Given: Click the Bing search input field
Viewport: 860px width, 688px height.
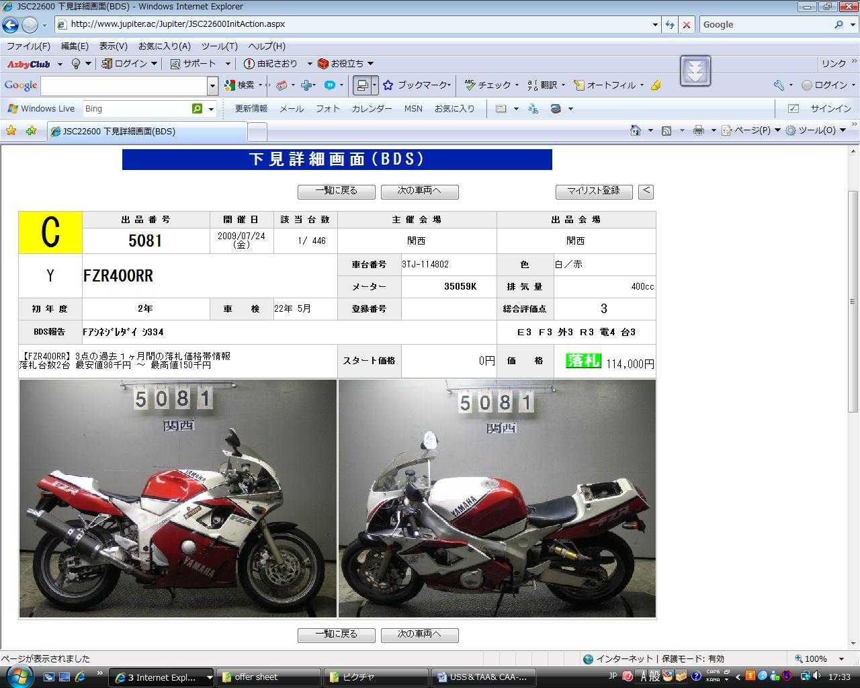Looking at the screenshot, I should pyautogui.click(x=137, y=108).
